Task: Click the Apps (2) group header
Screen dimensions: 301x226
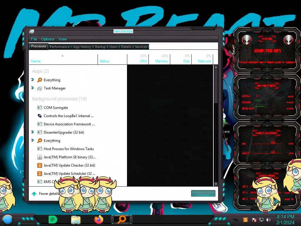Action: 41,71
